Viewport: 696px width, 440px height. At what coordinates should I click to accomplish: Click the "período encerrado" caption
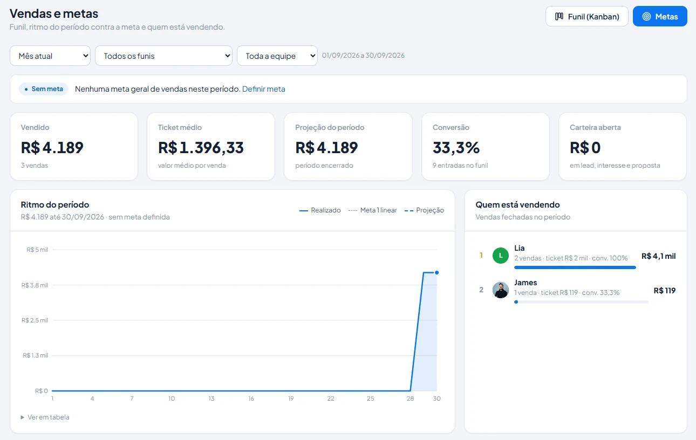(x=324, y=166)
